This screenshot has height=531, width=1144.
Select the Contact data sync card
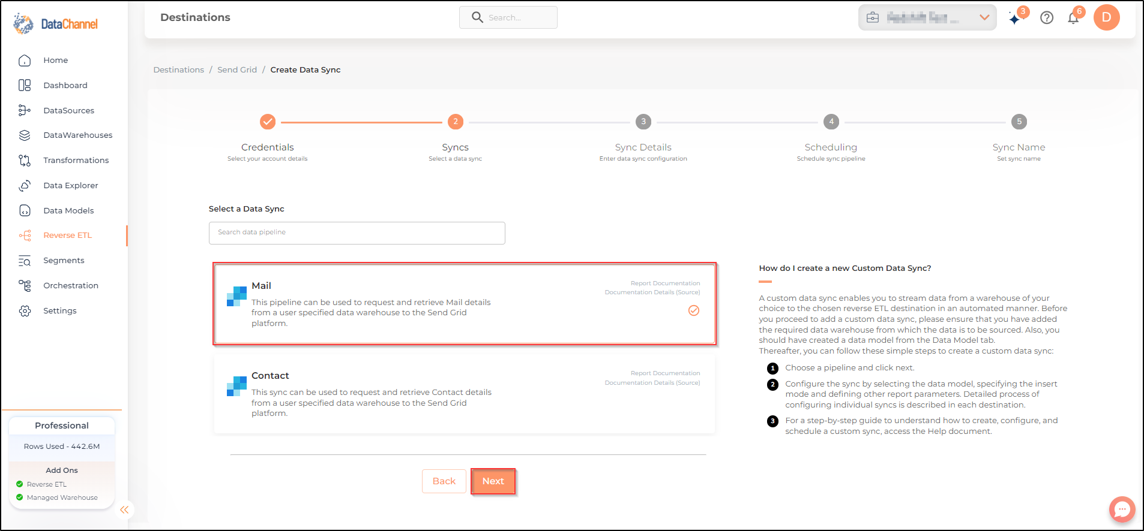(x=465, y=394)
